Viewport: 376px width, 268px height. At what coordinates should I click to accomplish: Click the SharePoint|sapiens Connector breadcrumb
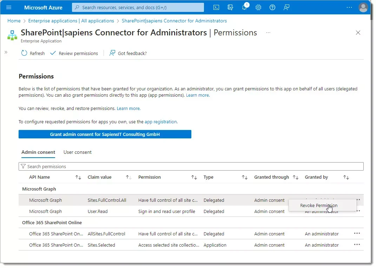coord(174,21)
